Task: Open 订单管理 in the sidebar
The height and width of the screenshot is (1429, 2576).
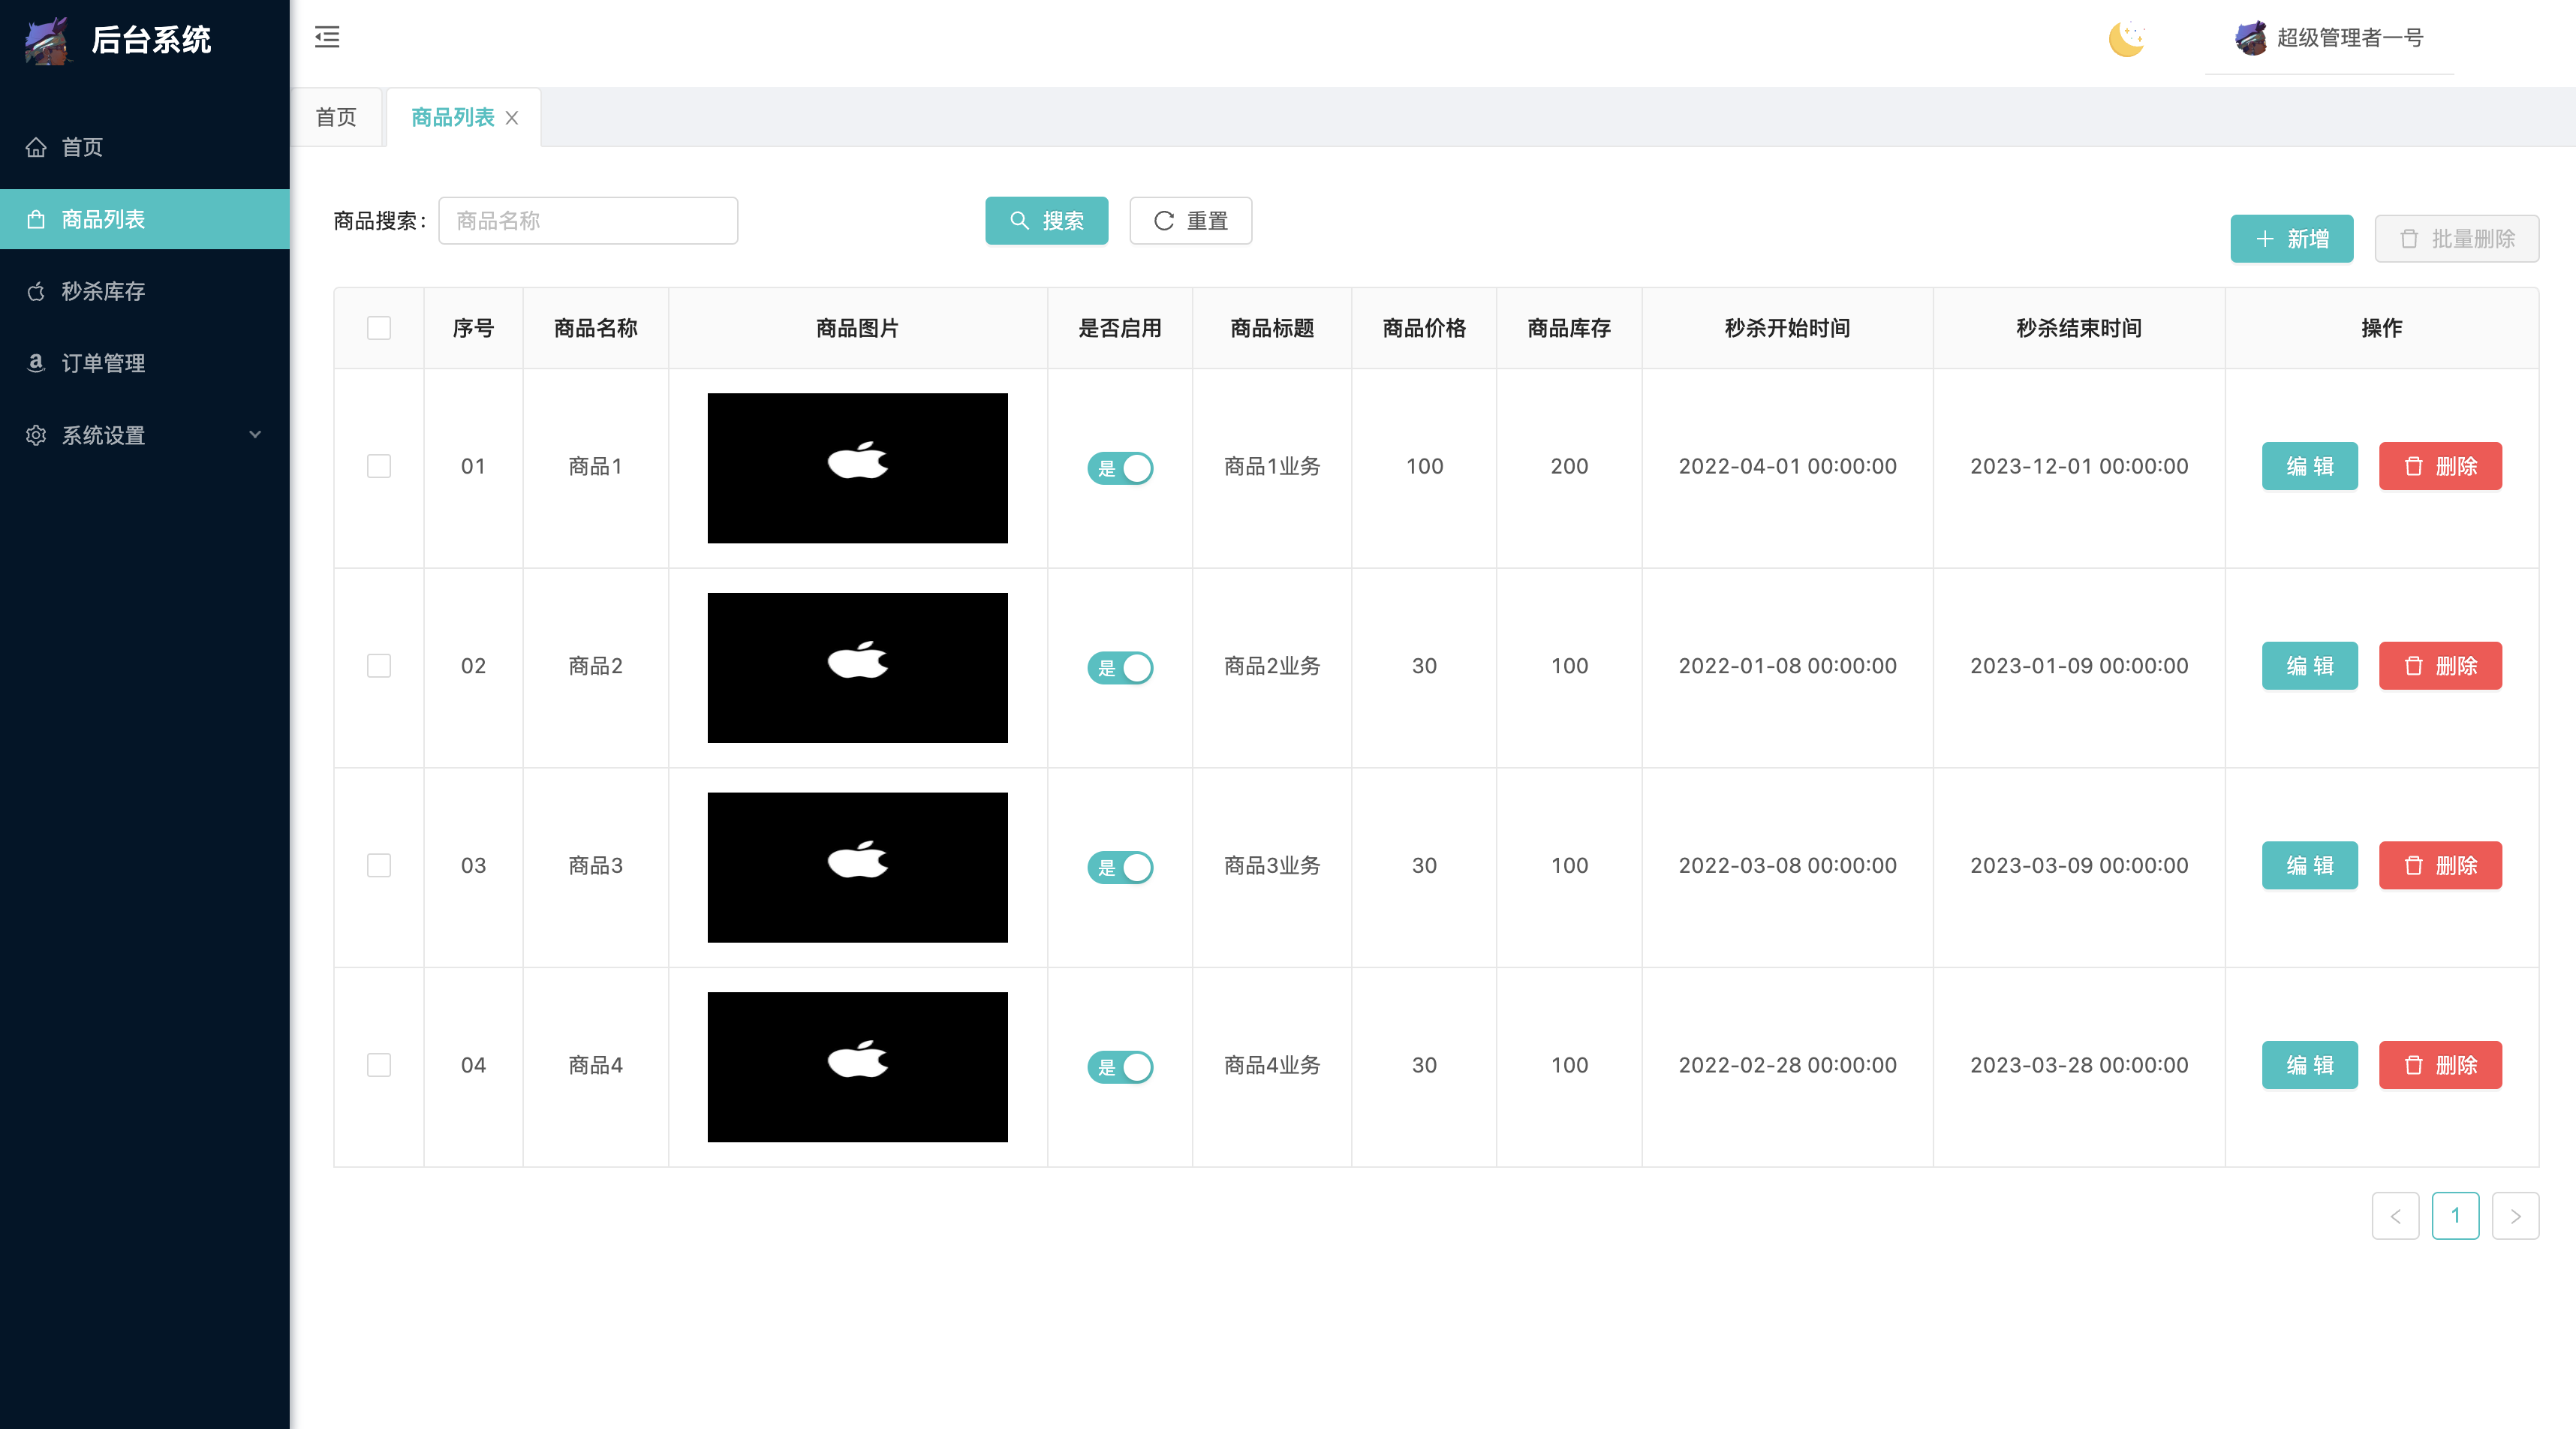Action: click(145, 363)
